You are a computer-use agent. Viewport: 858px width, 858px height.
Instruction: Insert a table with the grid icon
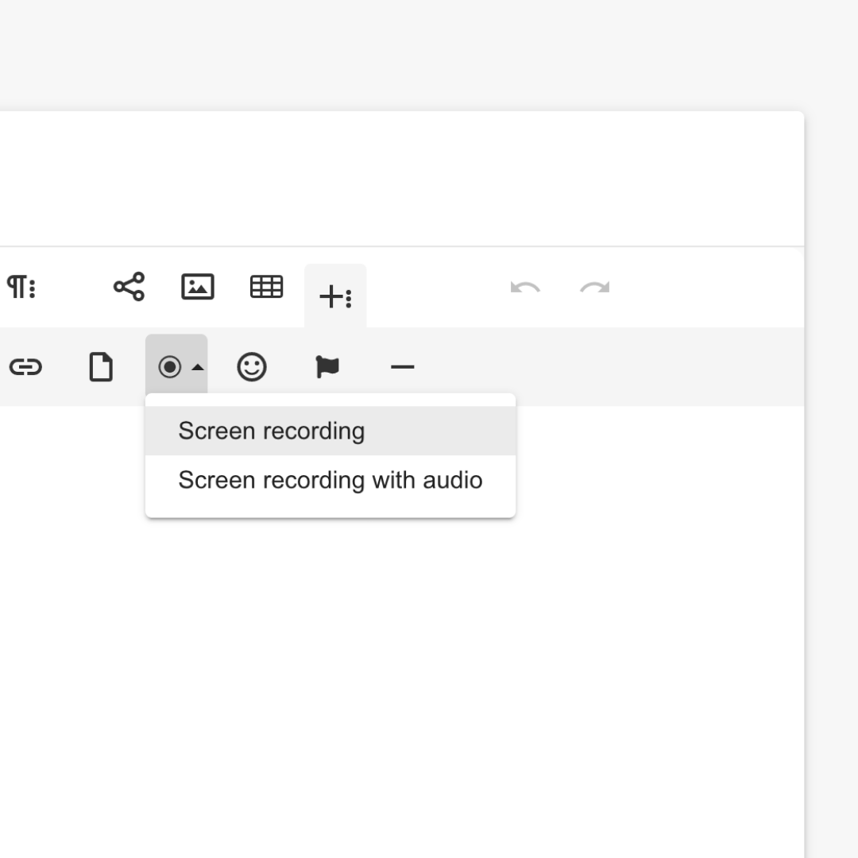click(x=266, y=287)
